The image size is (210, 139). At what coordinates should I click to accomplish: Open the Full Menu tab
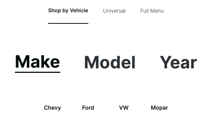pos(152,11)
